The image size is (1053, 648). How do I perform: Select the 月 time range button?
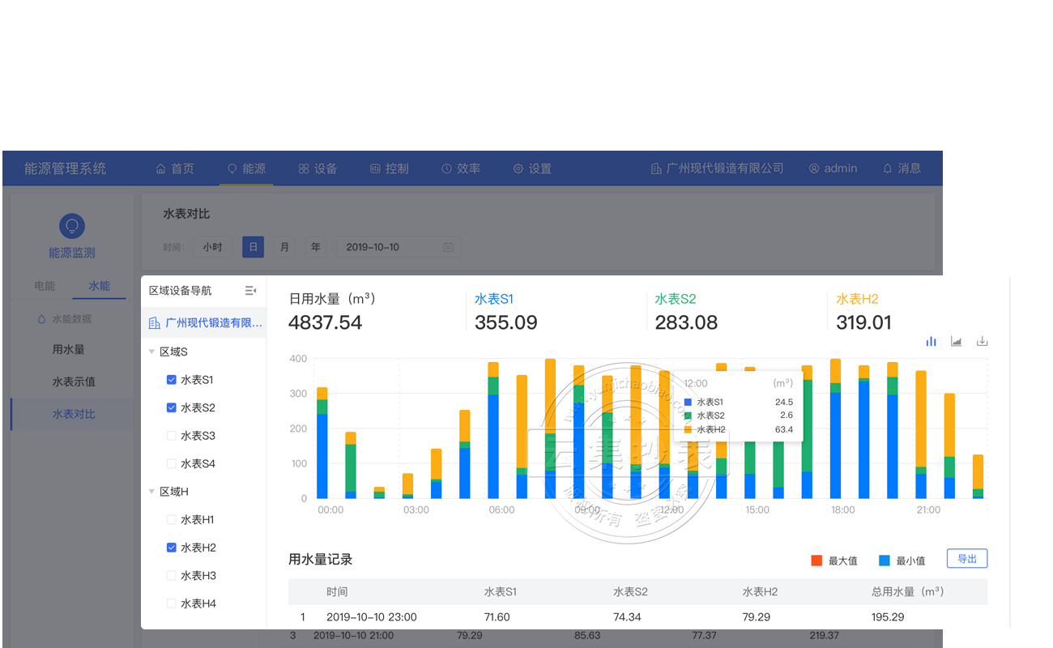point(283,247)
